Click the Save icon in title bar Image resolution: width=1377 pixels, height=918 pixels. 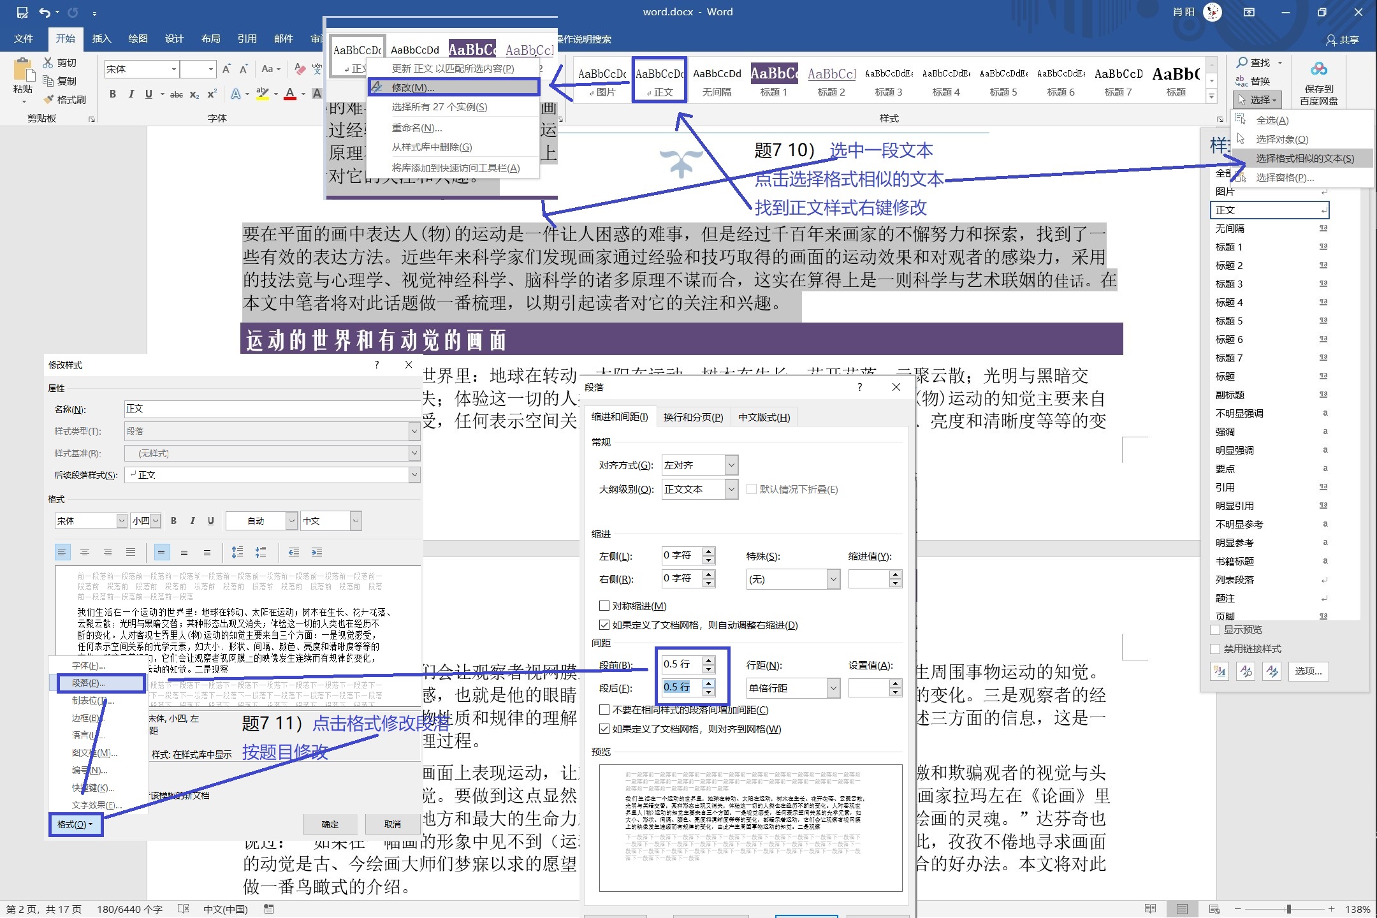coord(22,12)
